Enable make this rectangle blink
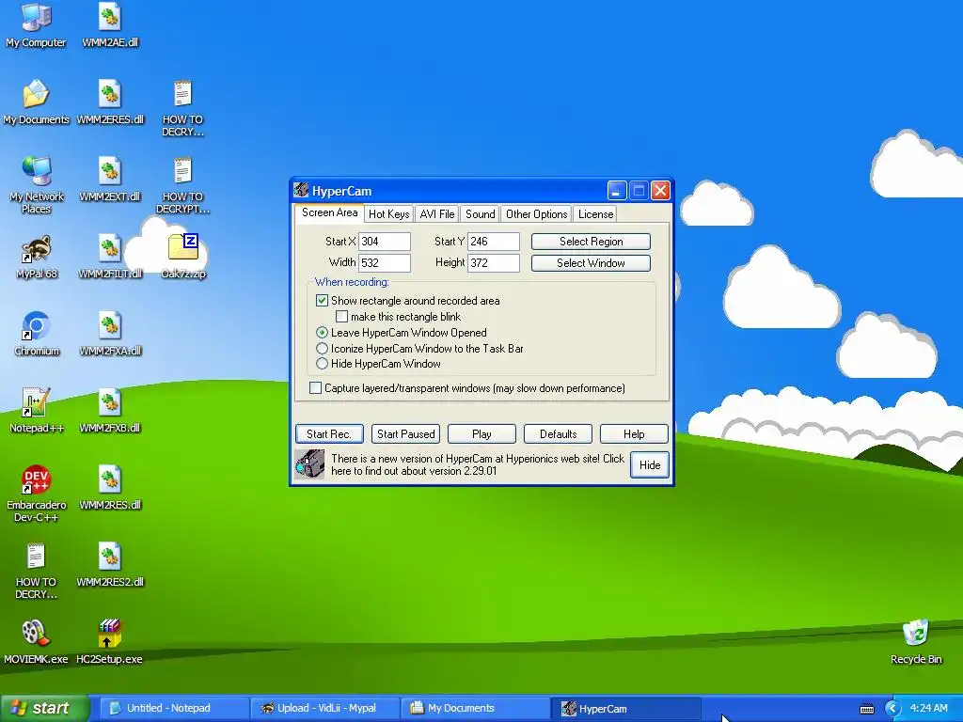The height and width of the screenshot is (722, 963). pos(341,317)
